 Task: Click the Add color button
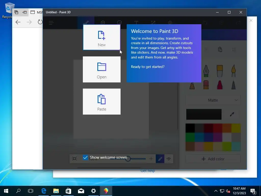click(x=213, y=159)
